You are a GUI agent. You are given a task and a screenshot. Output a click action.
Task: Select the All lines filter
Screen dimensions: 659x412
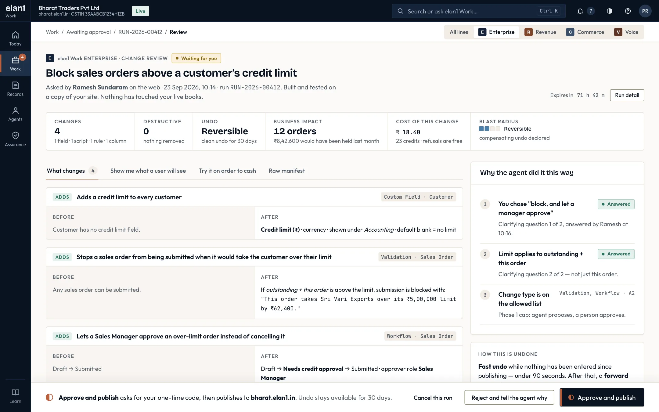coord(459,32)
